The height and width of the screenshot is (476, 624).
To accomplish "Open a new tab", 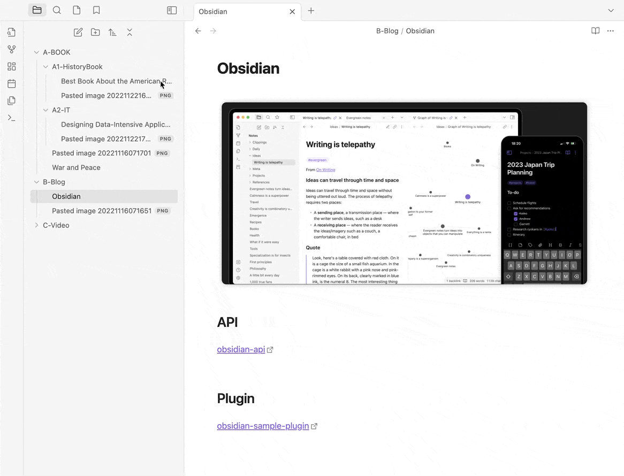I will click(x=311, y=11).
